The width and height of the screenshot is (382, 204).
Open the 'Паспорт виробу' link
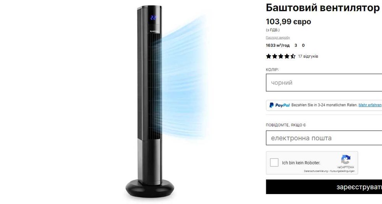[x=278, y=37]
